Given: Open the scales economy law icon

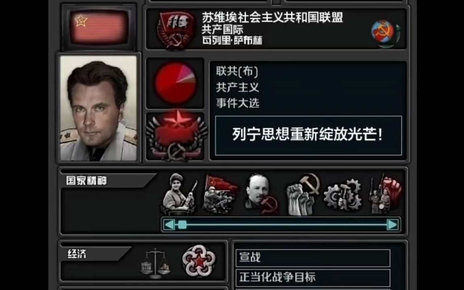Looking at the screenshot, I should 155,263.
